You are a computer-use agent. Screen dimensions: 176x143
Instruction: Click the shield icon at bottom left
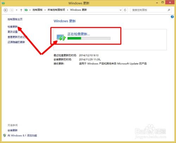(5, 136)
